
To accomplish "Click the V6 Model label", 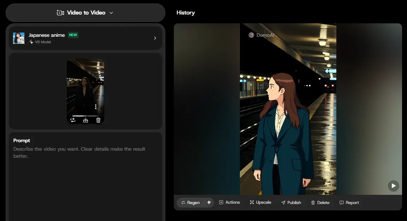I will click(x=43, y=42).
